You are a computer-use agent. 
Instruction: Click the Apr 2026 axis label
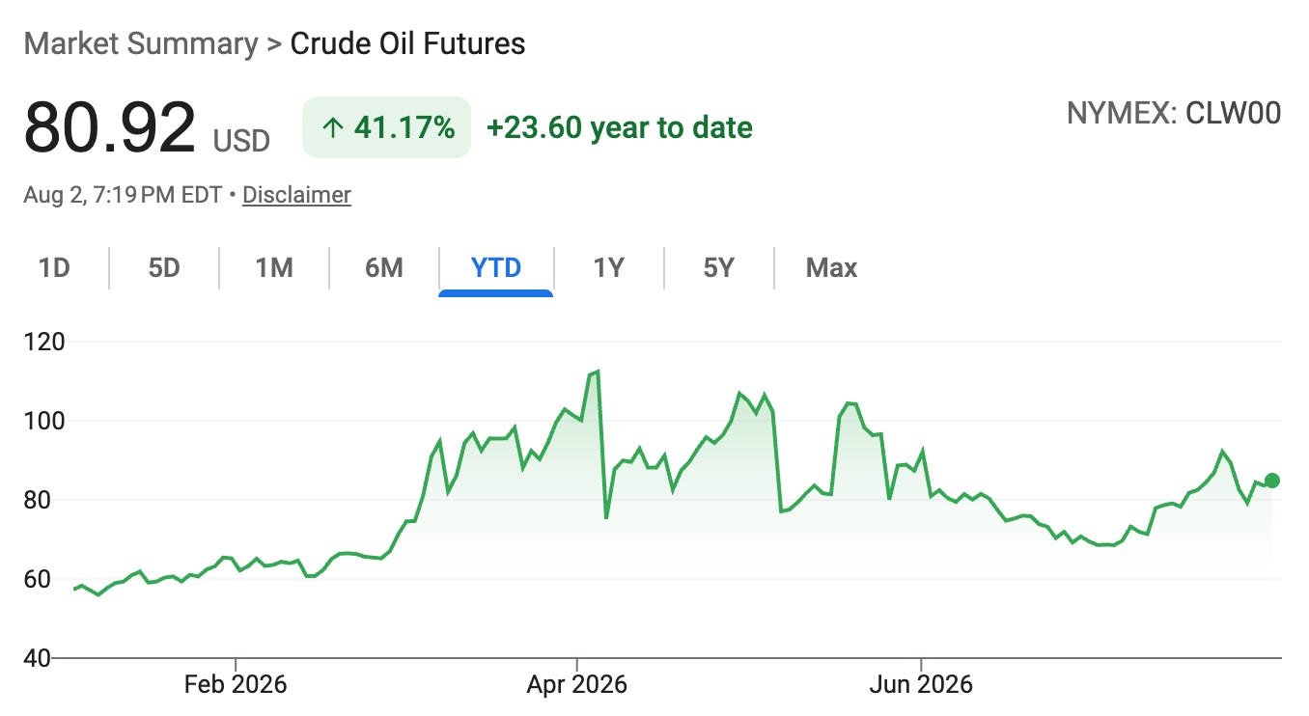click(576, 685)
